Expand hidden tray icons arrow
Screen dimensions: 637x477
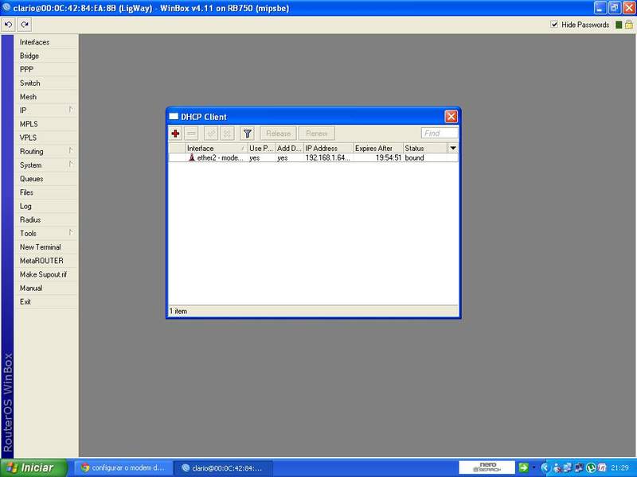click(545, 467)
